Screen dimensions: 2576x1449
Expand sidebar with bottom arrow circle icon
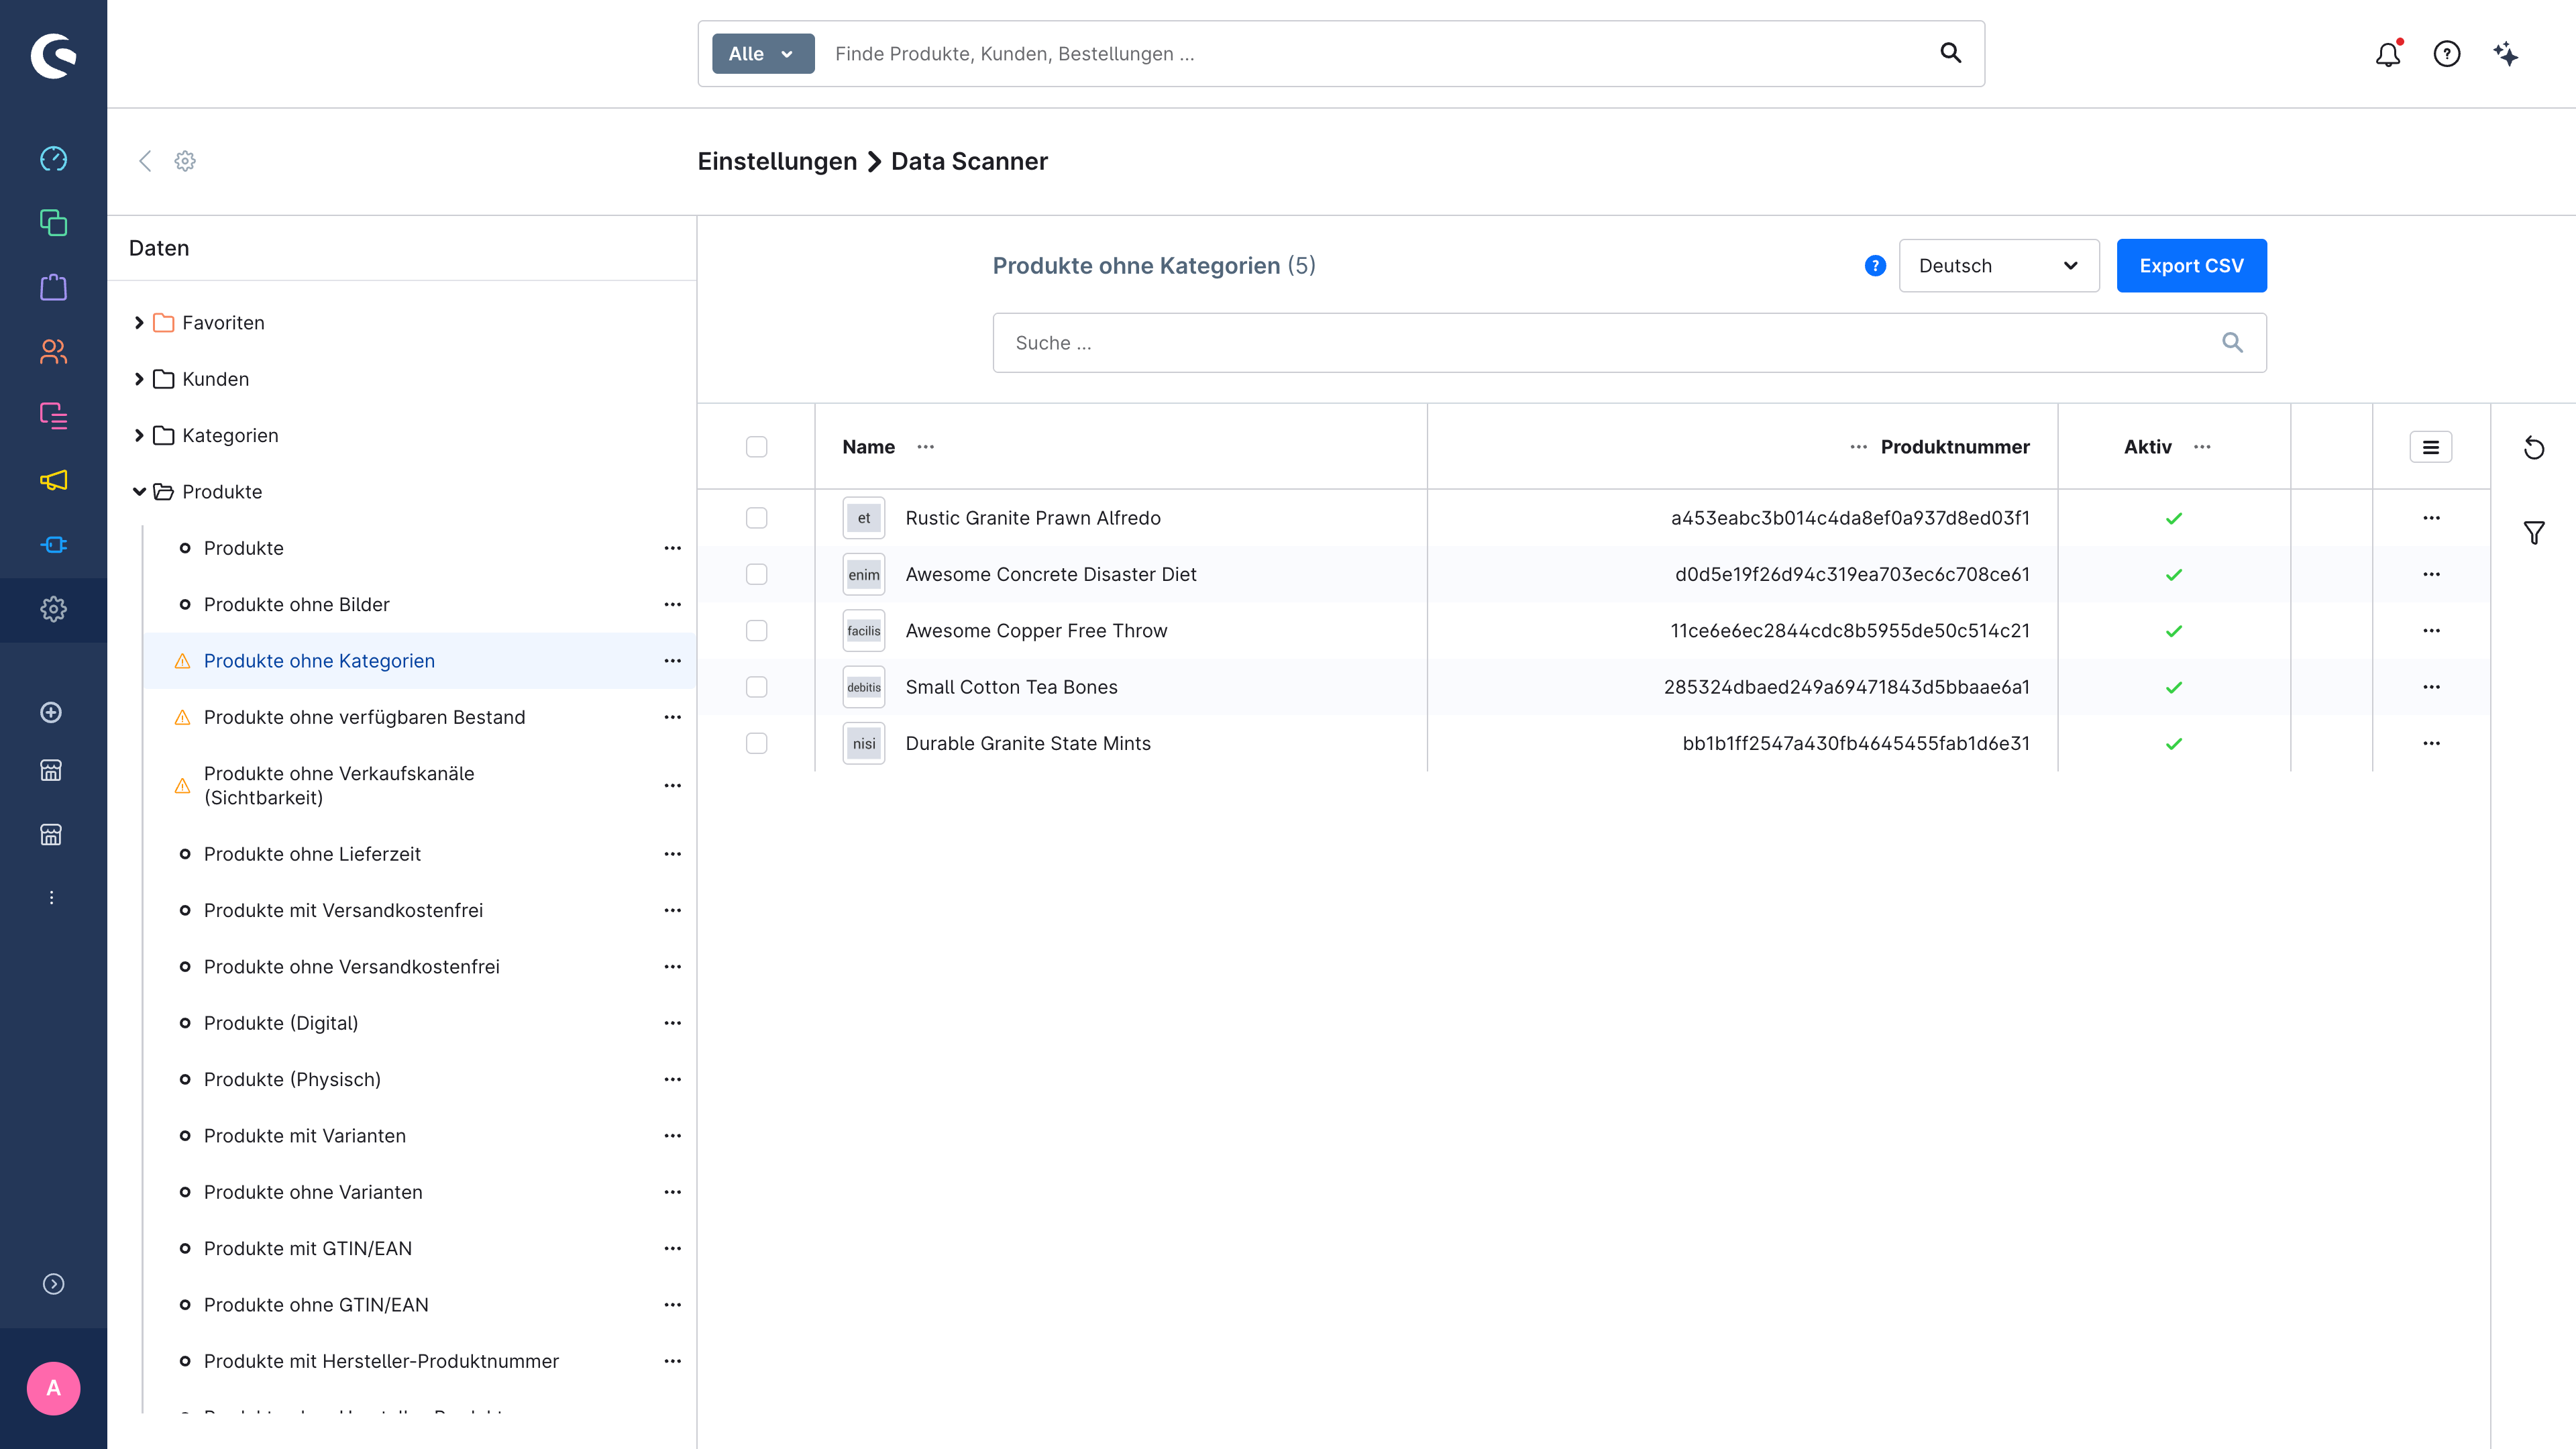53,1284
